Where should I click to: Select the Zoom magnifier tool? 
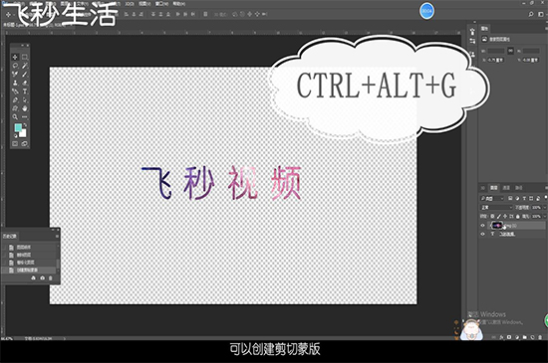pos(15,116)
